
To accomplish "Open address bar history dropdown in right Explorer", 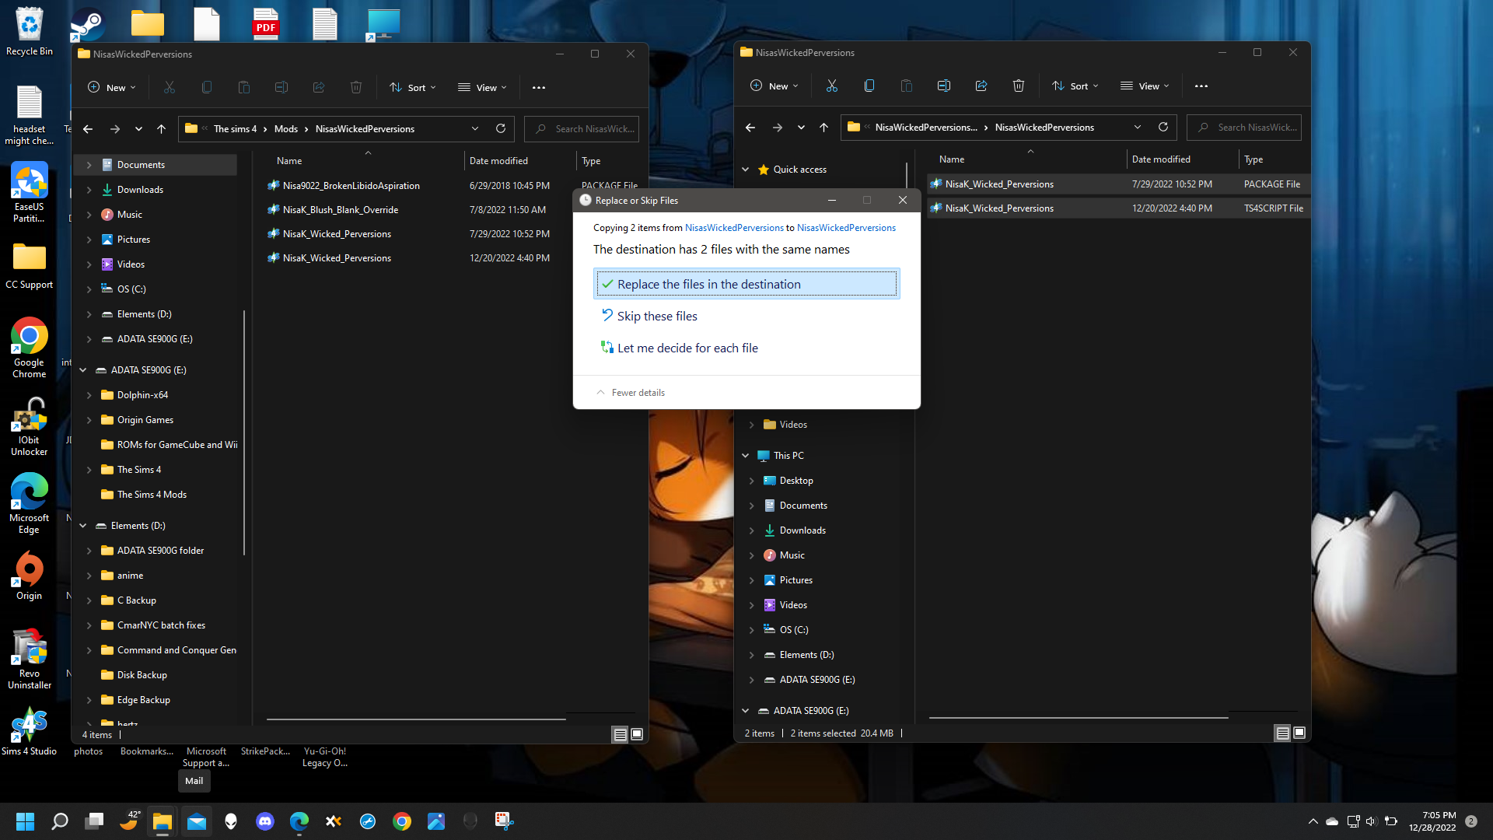I will pos(1137,127).
